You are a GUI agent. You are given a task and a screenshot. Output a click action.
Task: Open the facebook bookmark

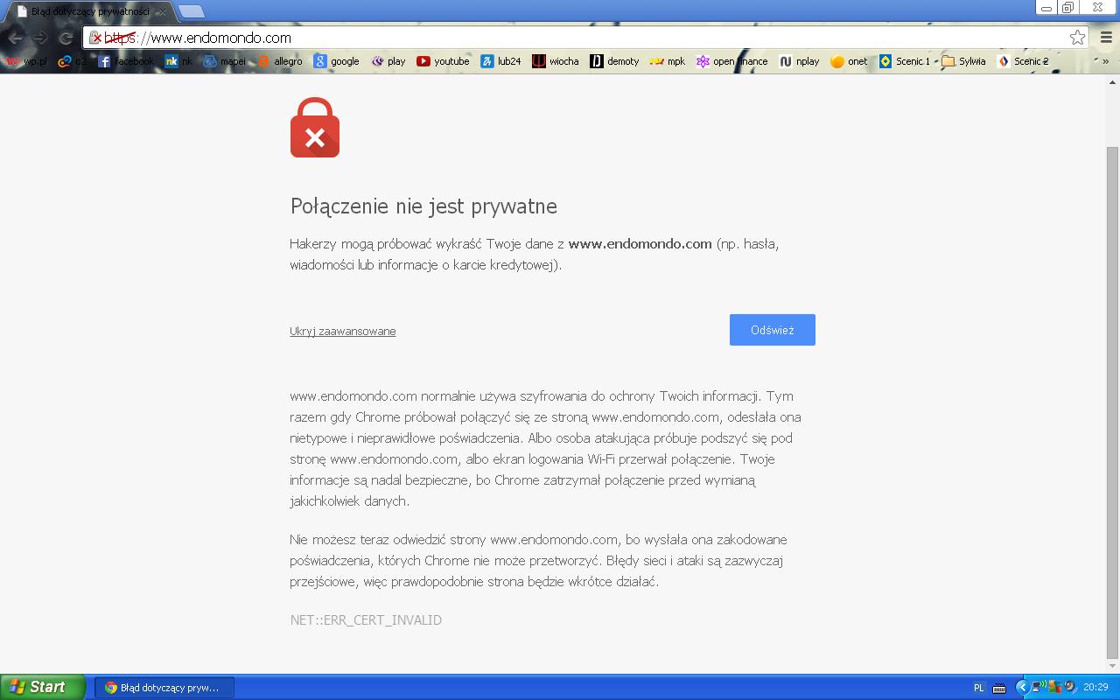[125, 61]
